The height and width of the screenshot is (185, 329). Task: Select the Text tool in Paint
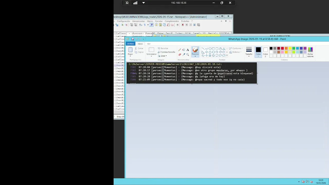click(x=188, y=50)
